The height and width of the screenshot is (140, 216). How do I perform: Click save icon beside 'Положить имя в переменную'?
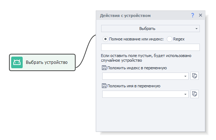click(104, 86)
